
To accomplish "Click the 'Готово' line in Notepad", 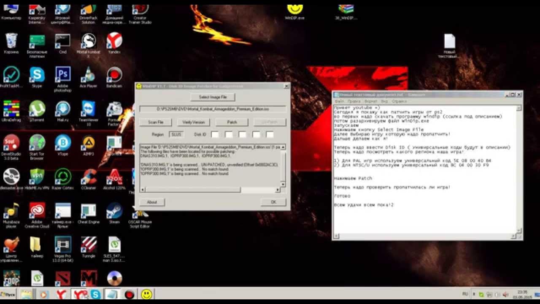I will [342, 196].
